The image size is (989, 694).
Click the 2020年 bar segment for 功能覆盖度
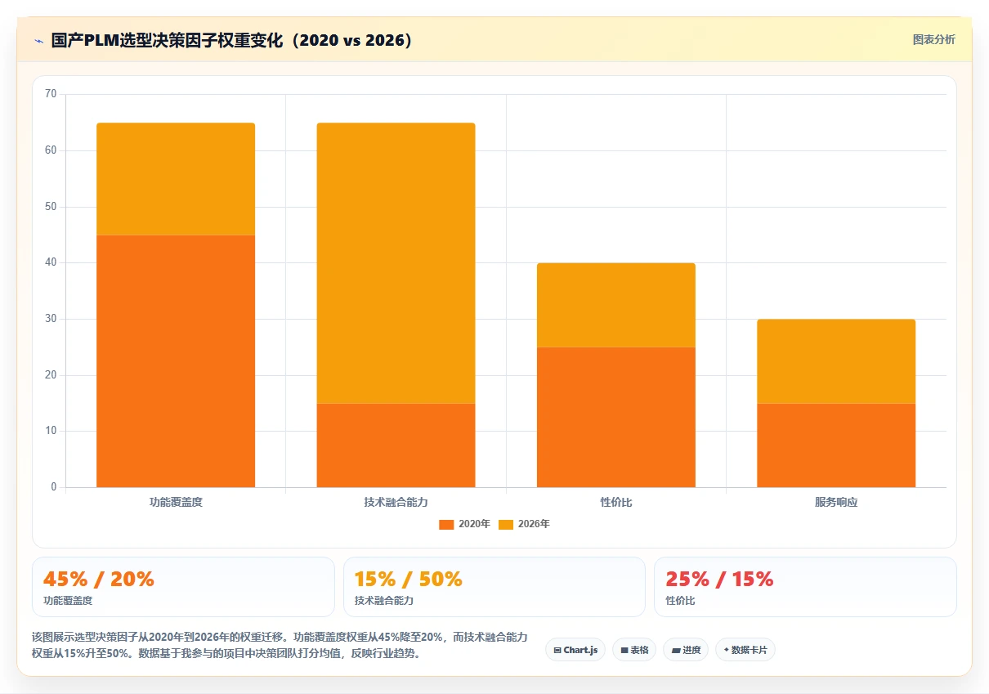click(x=176, y=361)
